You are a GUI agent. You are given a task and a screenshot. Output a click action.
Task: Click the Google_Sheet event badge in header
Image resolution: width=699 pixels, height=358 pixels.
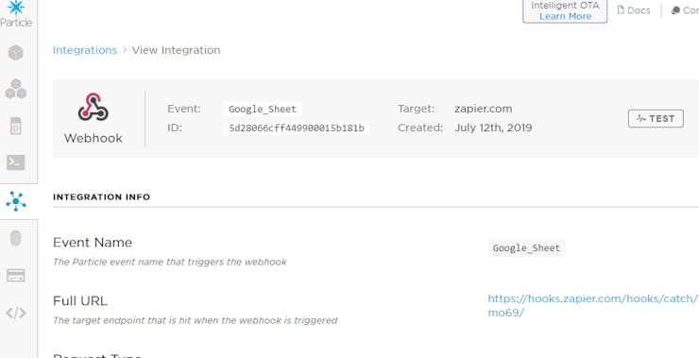pyautogui.click(x=263, y=109)
